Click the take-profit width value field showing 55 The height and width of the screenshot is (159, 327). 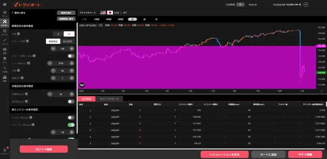coord(60,94)
